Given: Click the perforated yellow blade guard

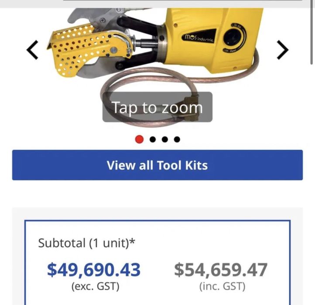Looking at the screenshot, I should click(80, 50).
